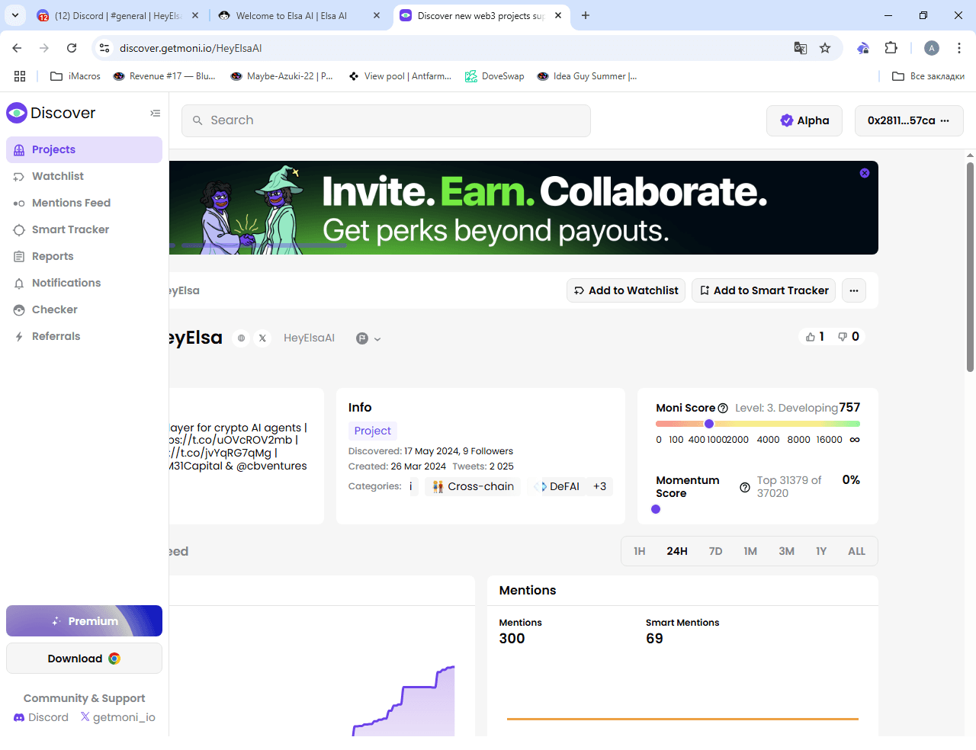Bookmark this page with the star
This screenshot has width=976, height=750.
(825, 48)
